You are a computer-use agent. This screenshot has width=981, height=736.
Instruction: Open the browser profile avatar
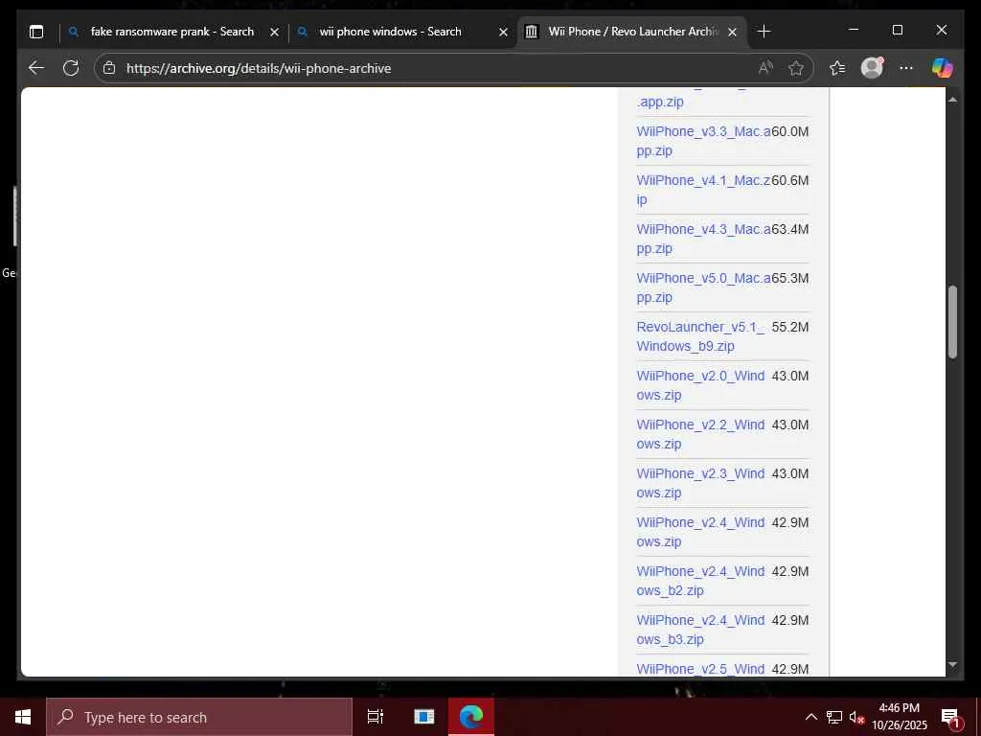click(872, 68)
